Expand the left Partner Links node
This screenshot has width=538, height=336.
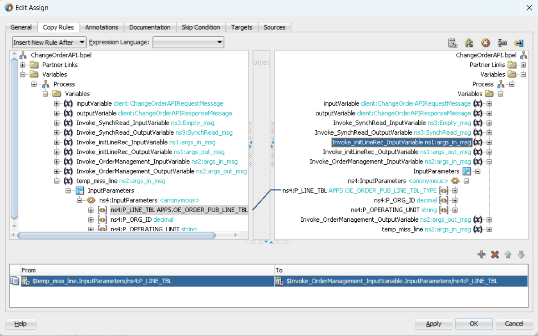(x=23, y=65)
